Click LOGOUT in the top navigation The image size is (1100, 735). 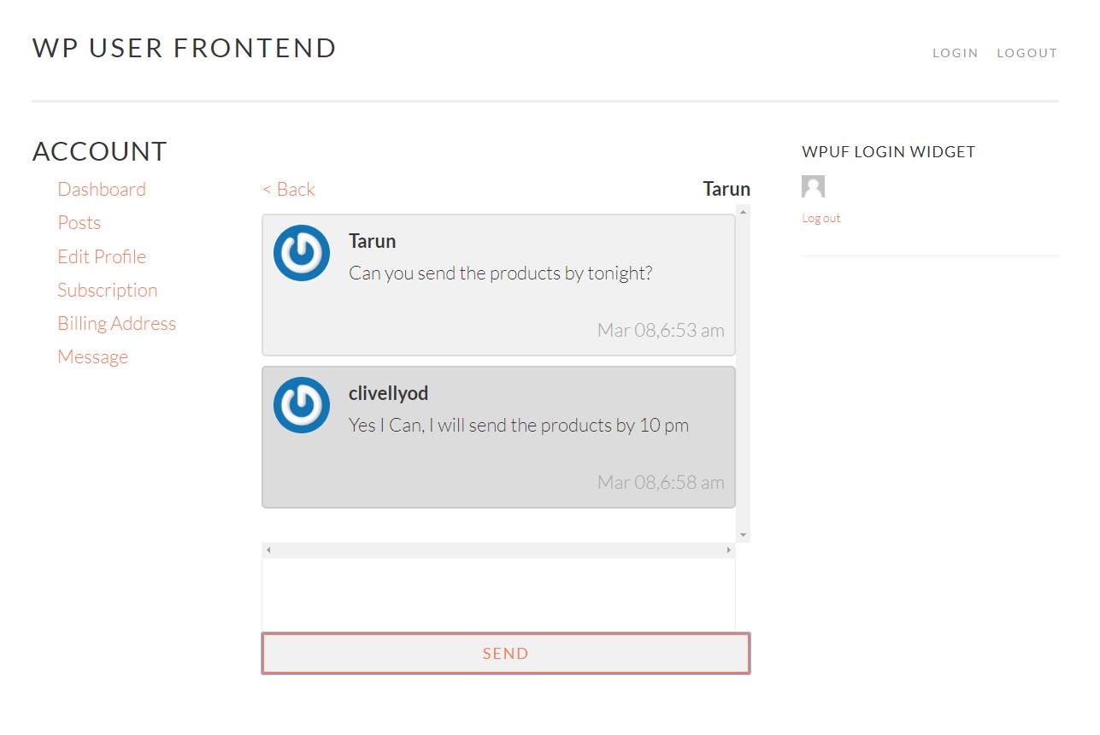click(x=1026, y=52)
